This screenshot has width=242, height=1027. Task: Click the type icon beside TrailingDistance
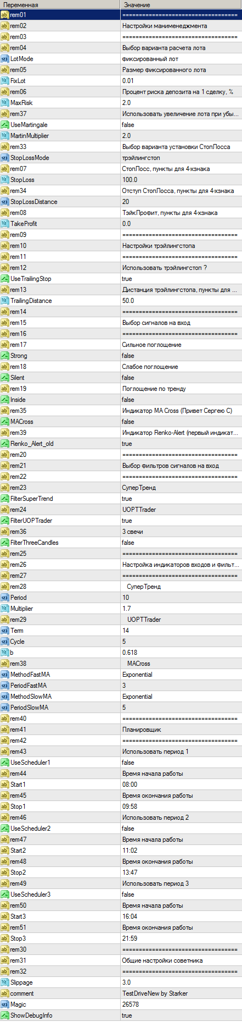click(5, 301)
